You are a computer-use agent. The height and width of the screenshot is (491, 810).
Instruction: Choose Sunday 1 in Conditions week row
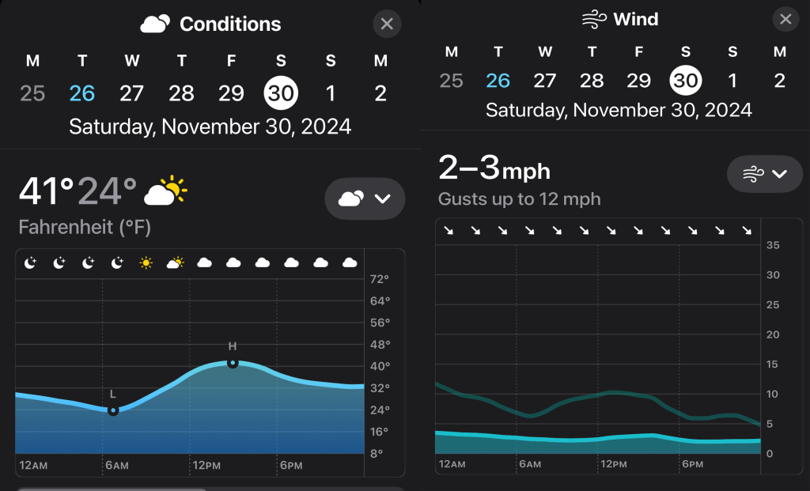pos(331,93)
